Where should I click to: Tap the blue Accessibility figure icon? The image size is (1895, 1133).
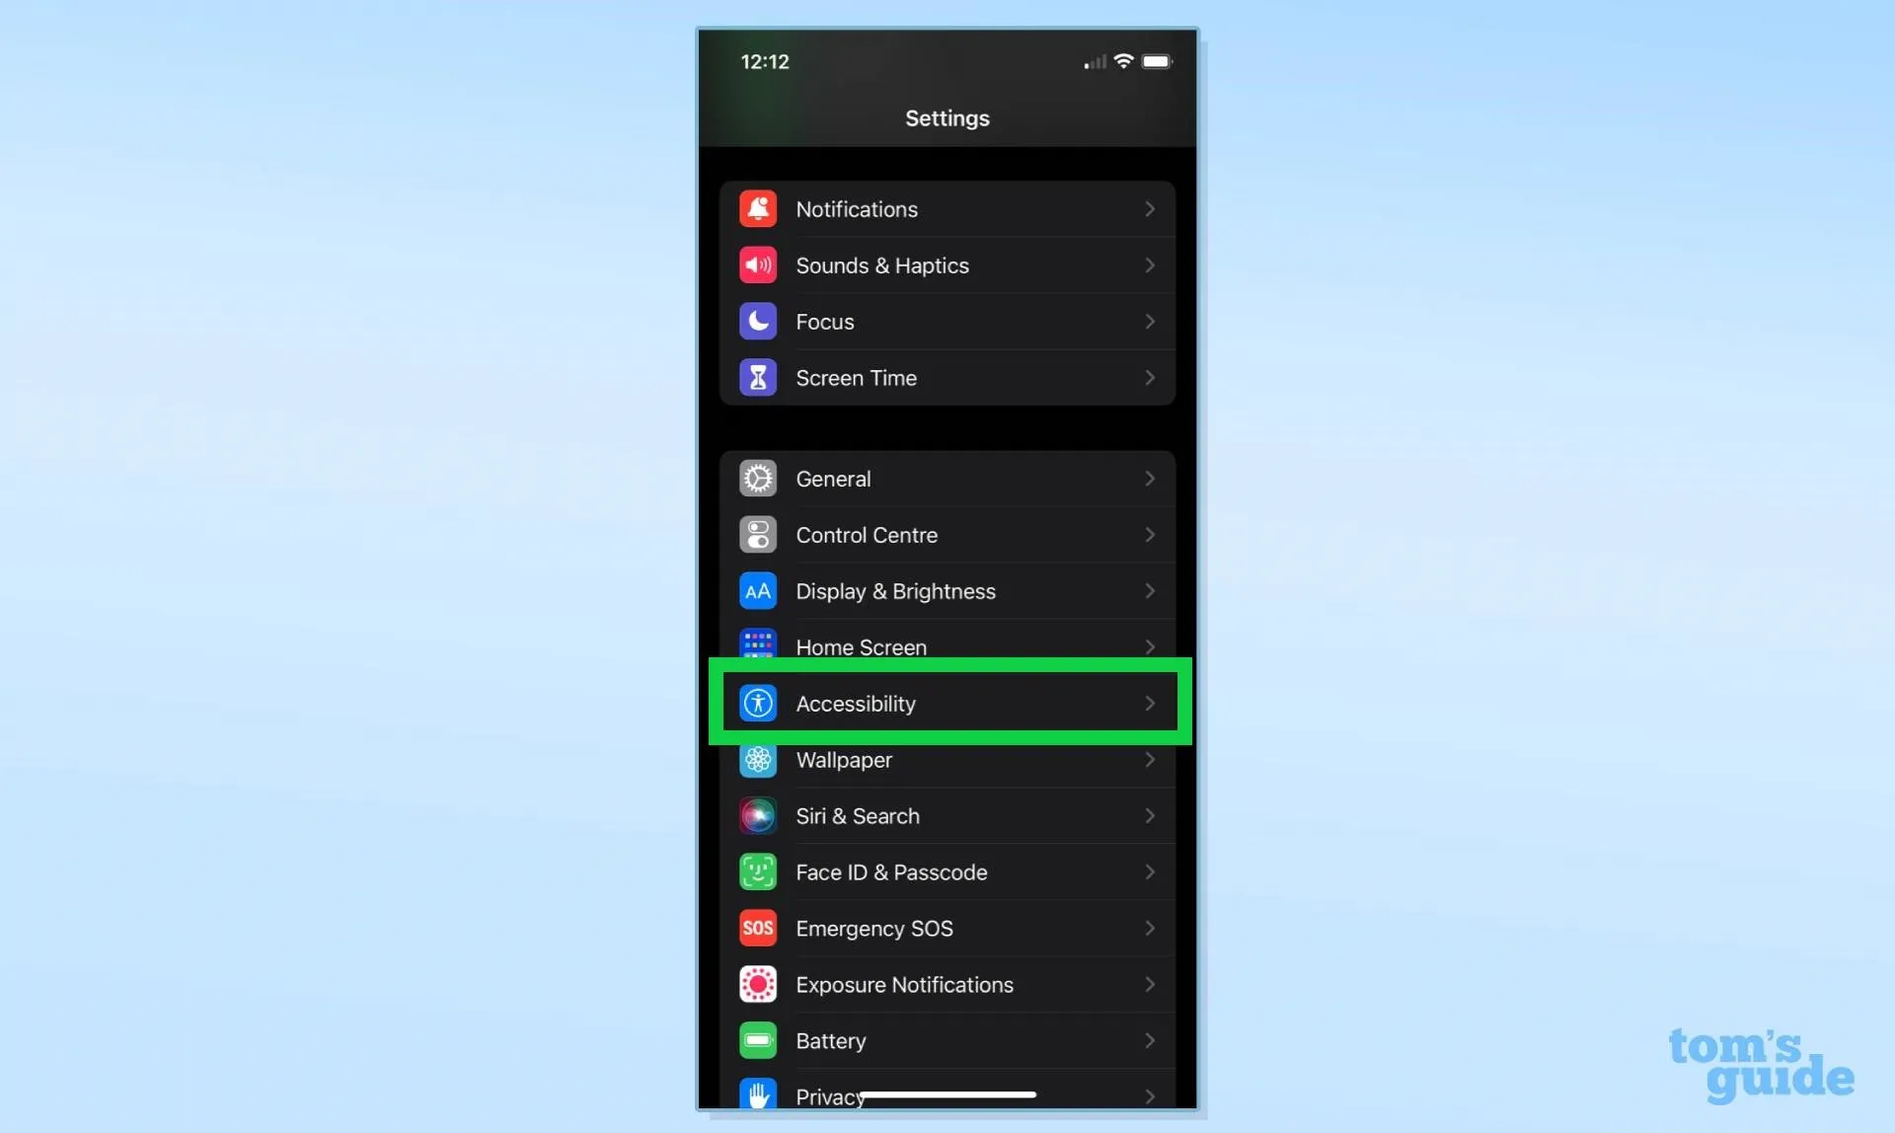(x=757, y=704)
